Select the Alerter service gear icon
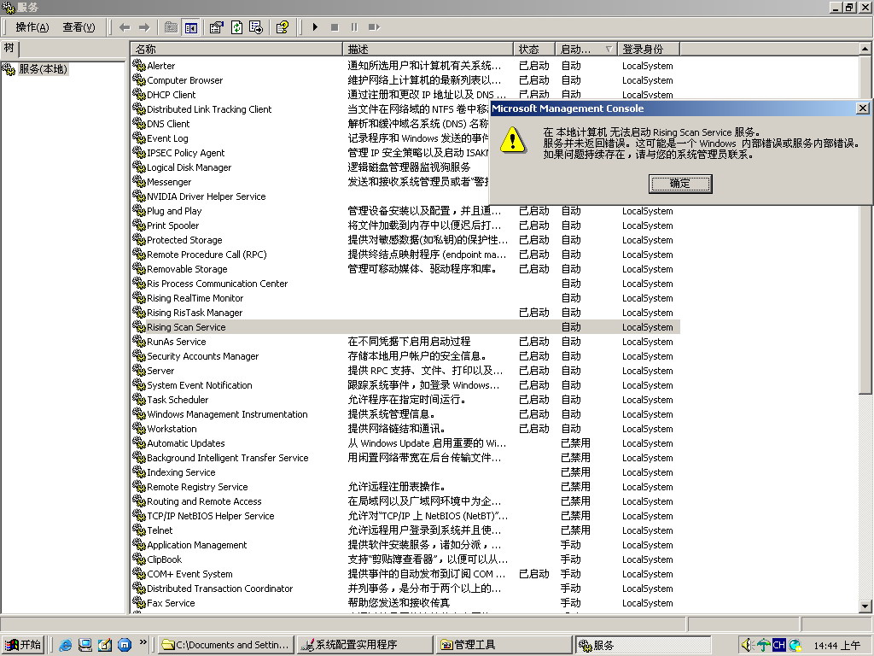The height and width of the screenshot is (656, 874). tap(139, 65)
